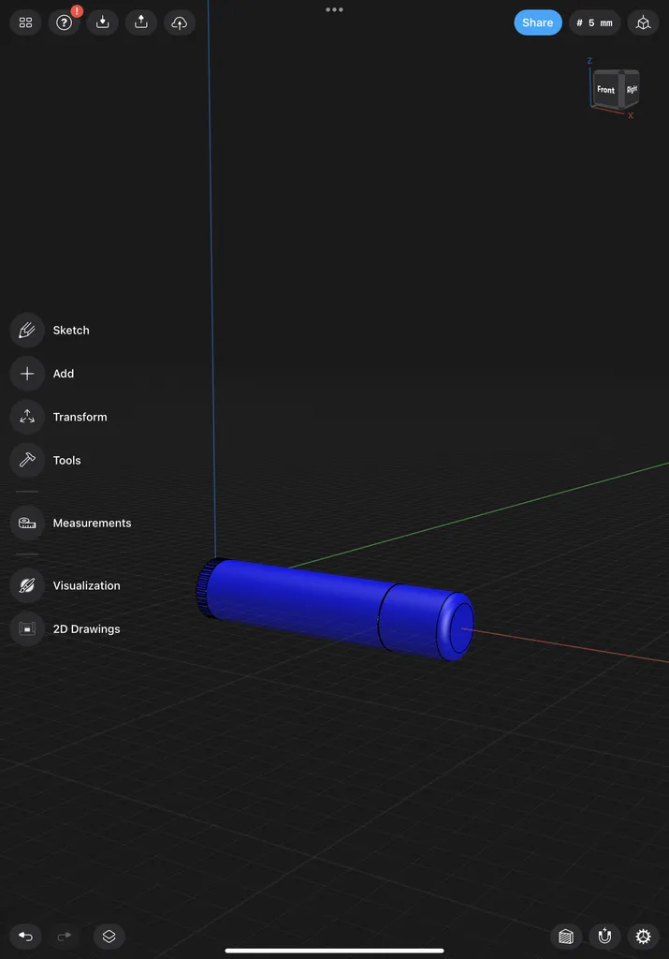Open the grid size 5 mm selector

pyautogui.click(x=594, y=22)
